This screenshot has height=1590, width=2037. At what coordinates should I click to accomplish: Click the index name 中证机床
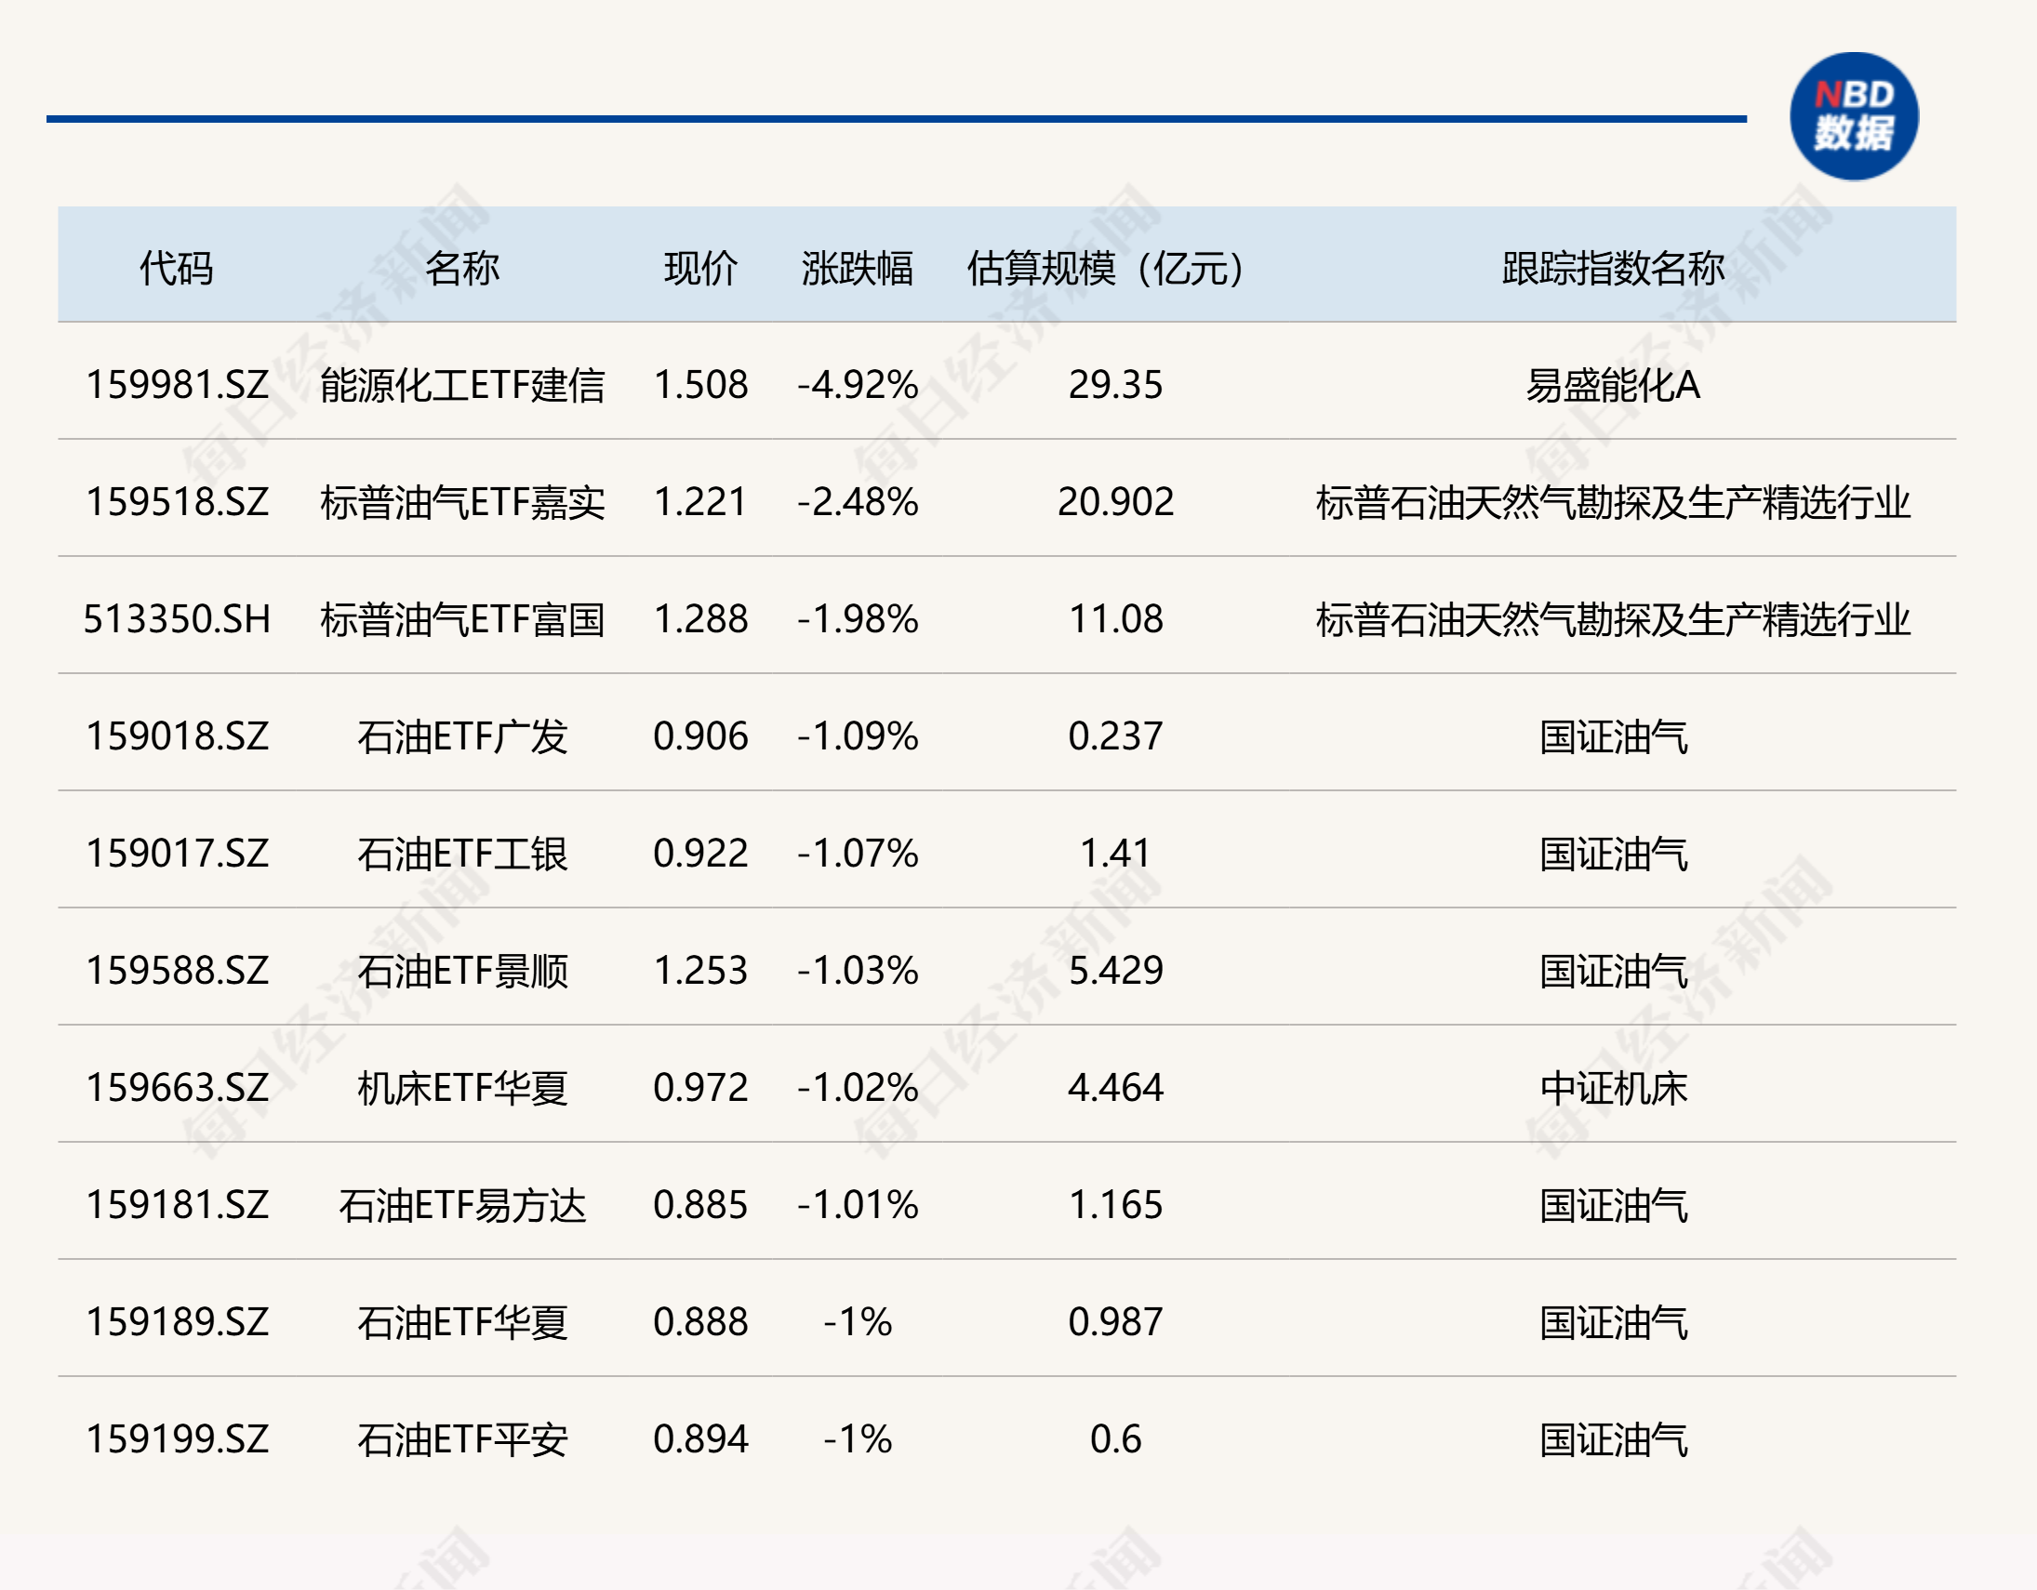[1613, 1088]
